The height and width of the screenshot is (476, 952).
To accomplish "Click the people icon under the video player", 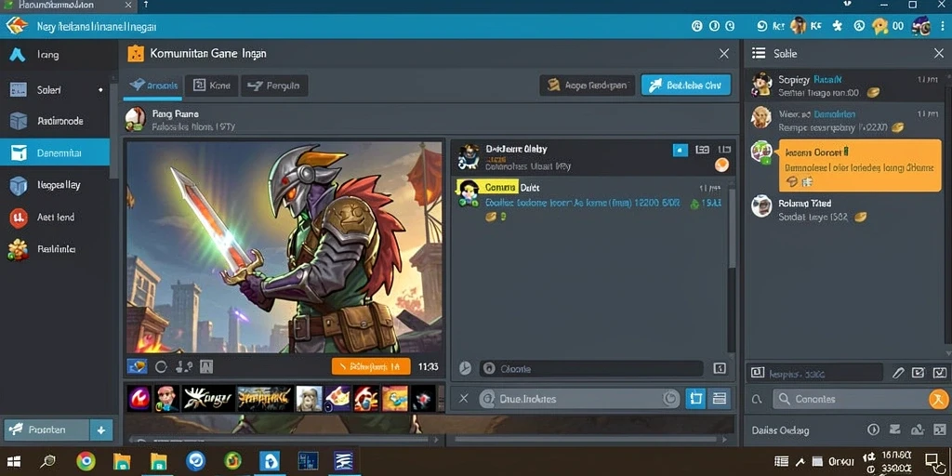I will (184, 366).
